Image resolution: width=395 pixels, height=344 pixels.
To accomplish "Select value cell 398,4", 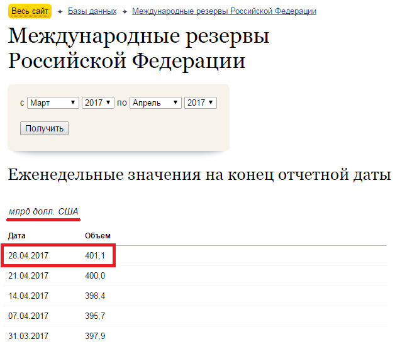I will (95, 296).
